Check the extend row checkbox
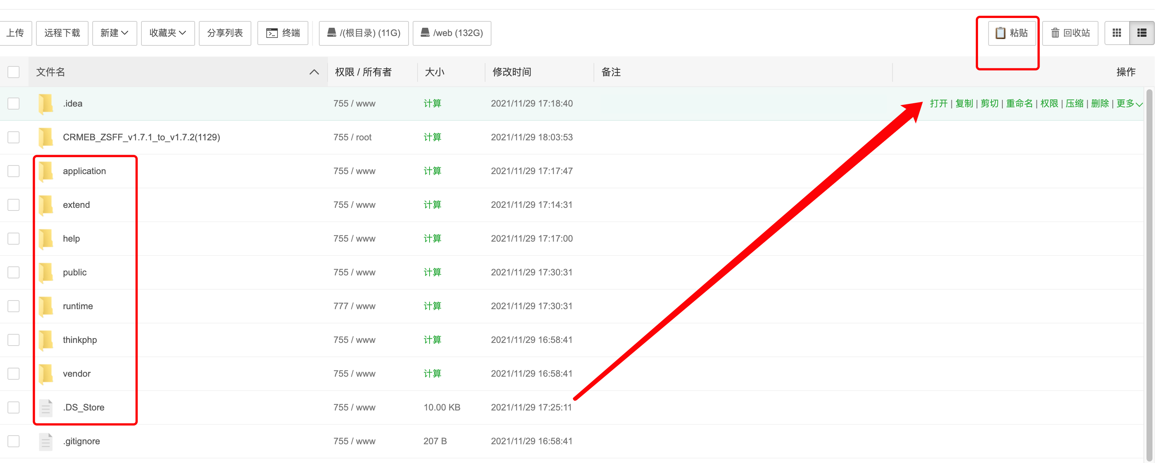1166x463 pixels. 14,204
